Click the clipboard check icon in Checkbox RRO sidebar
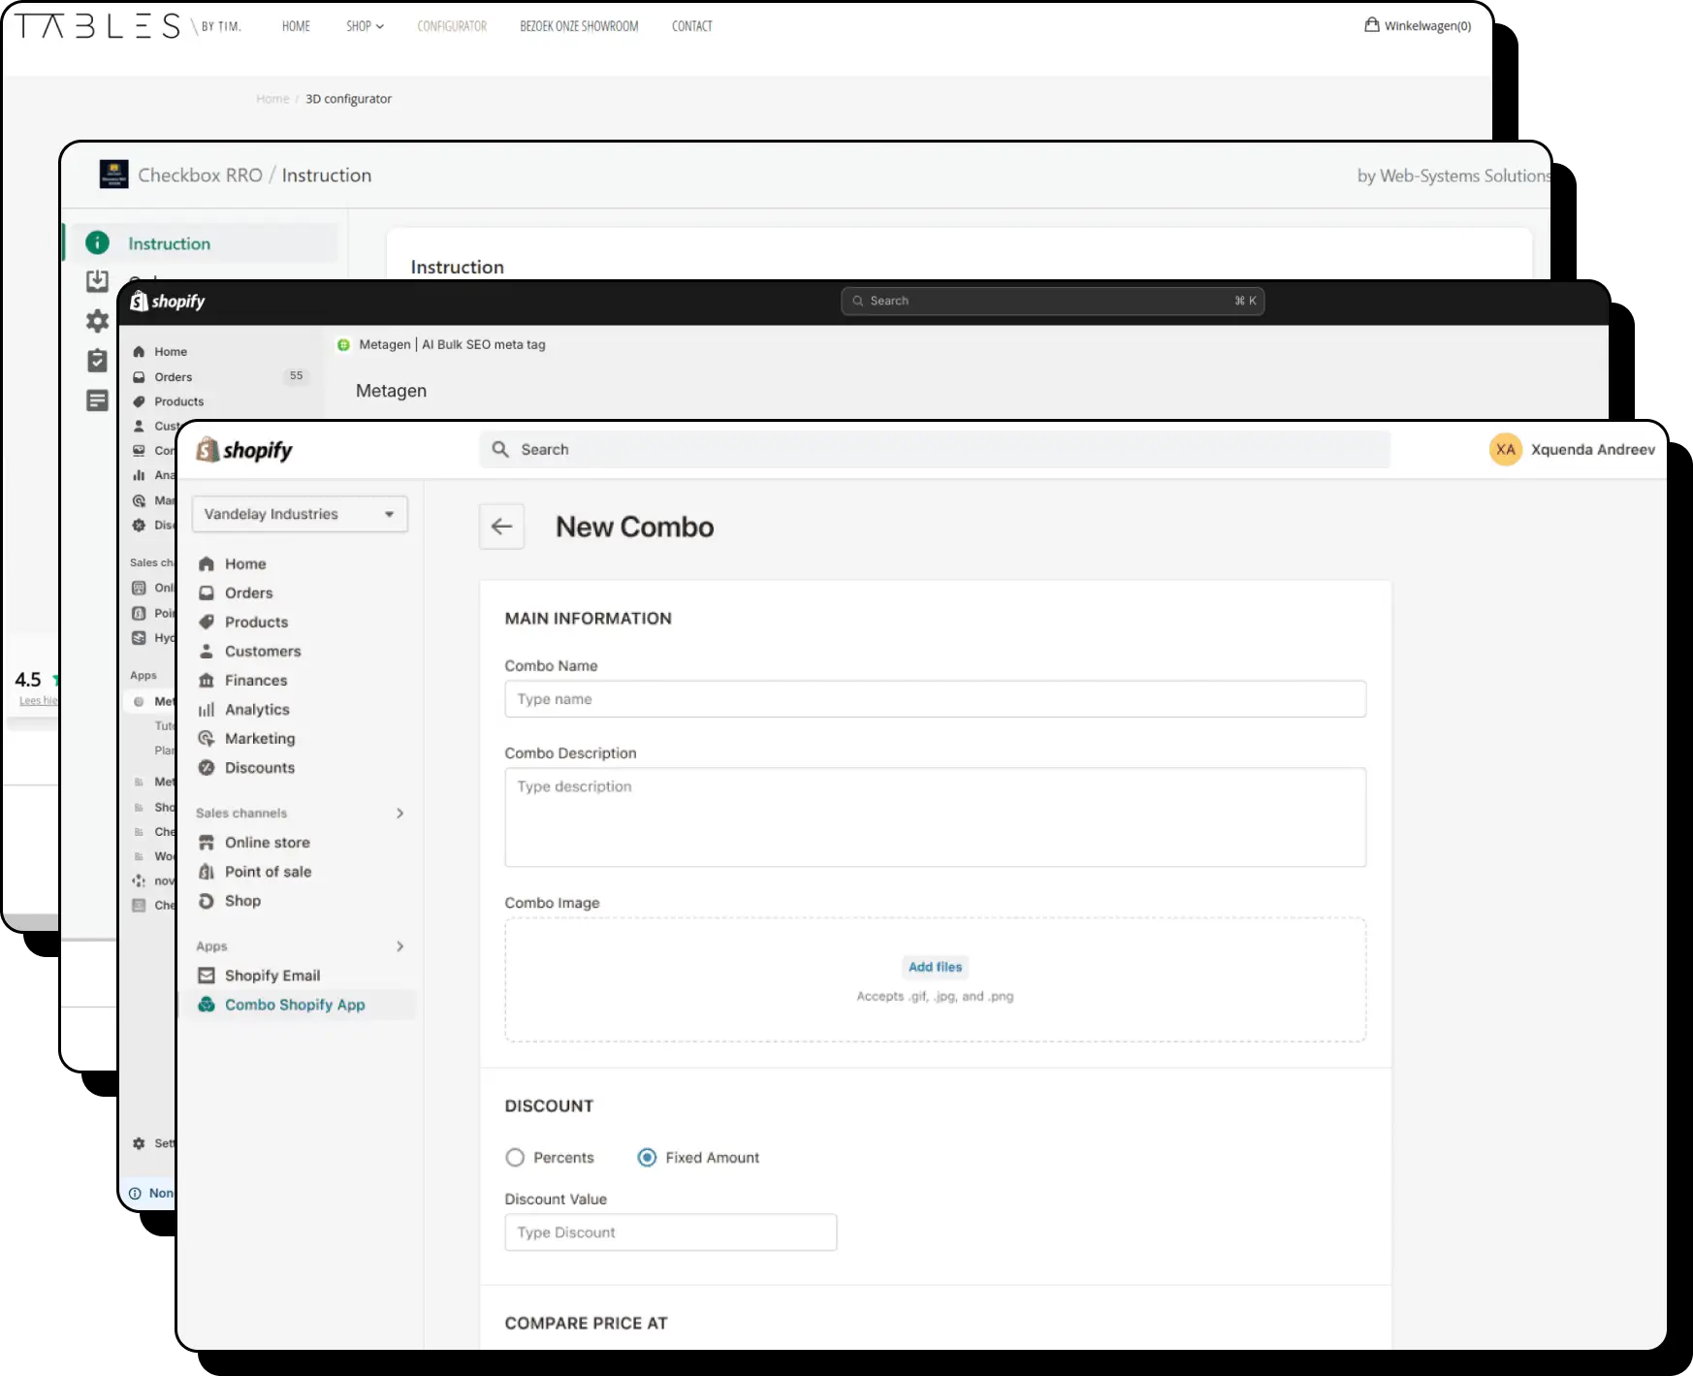 pyautogui.click(x=97, y=361)
